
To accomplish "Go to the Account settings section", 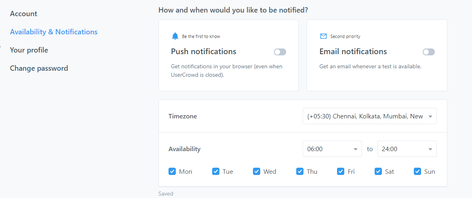I will [x=23, y=14].
